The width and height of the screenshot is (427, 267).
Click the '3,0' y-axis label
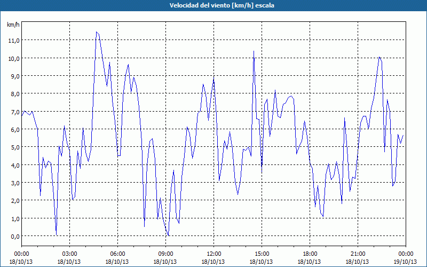click(15, 183)
